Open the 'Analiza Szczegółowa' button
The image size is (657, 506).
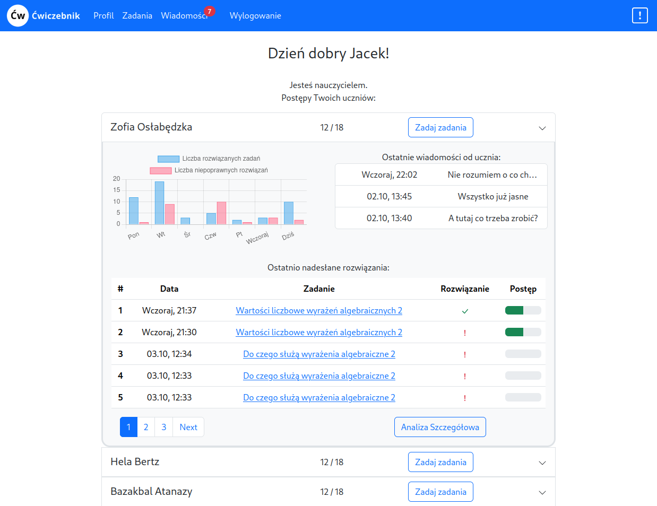pyautogui.click(x=439, y=427)
